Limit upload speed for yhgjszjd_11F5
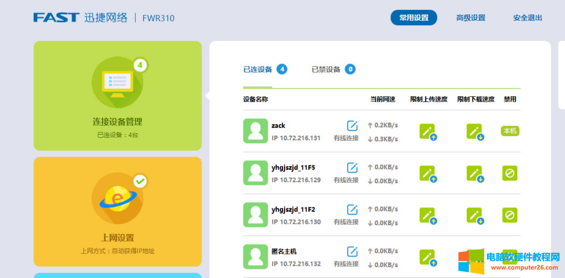 click(x=427, y=173)
